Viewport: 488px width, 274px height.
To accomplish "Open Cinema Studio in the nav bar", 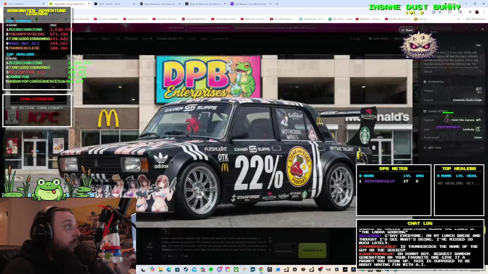I will [167, 38].
